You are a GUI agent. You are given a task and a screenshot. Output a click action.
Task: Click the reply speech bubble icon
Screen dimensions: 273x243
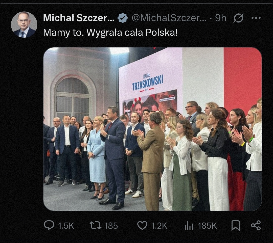[49, 225]
